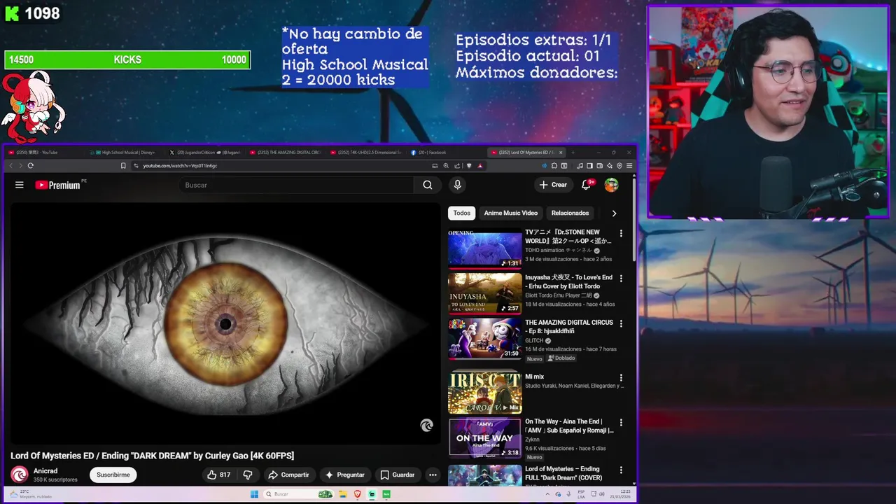Click the Brave shields icon
896x504 pixels.
[x=469, y=166]
